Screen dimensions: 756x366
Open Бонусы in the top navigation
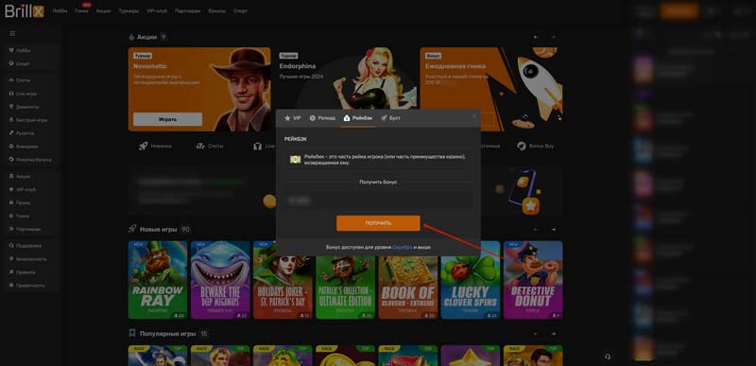[x=217, y=10]
